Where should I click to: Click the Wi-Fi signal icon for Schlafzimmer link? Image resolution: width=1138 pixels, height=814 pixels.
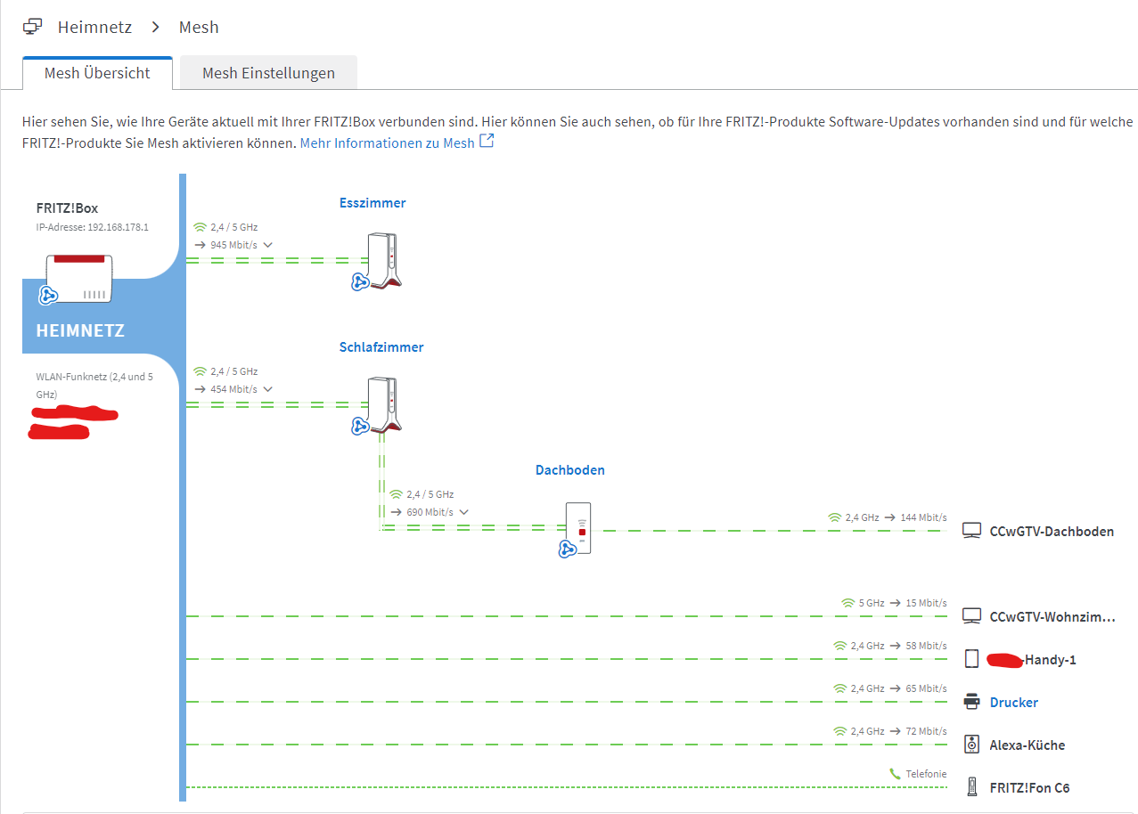(x=200, y=371)
